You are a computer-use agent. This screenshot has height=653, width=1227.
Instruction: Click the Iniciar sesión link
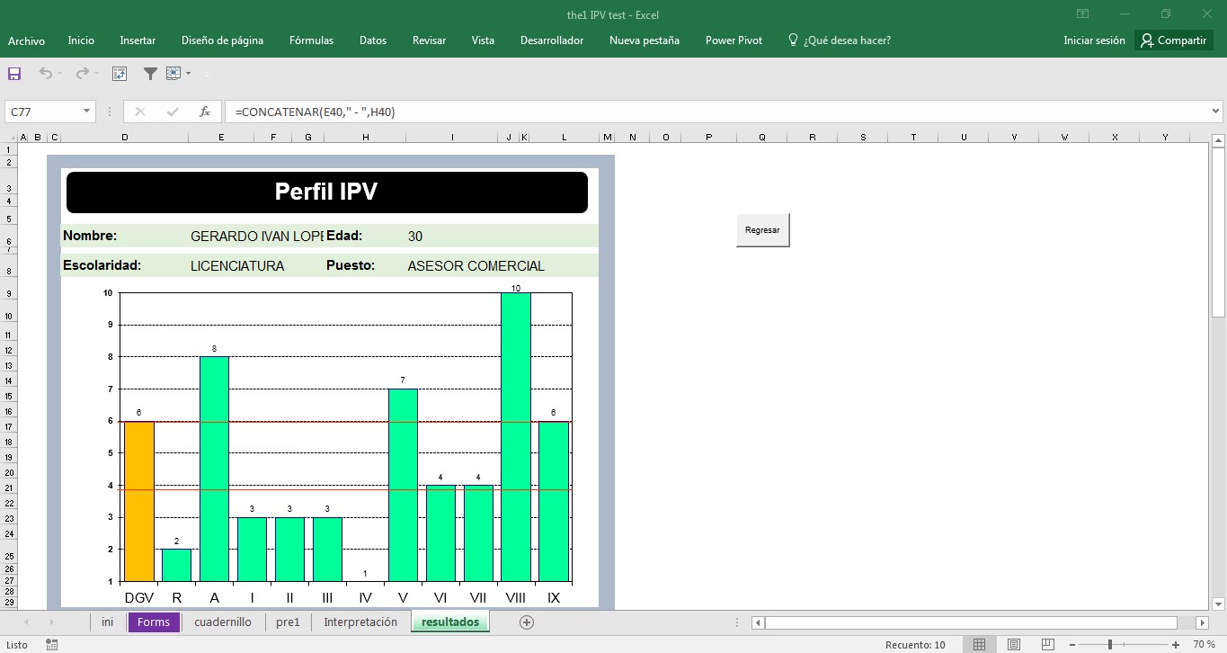tap(1093, 40)
